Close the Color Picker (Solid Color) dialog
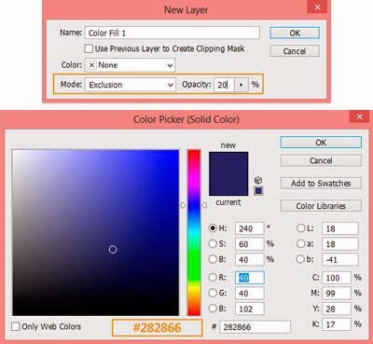373x344 pixels. click(x=359, y=117)
